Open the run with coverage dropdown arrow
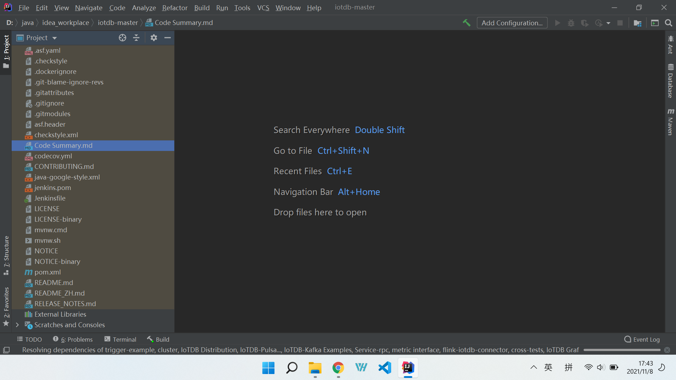This screenshot has width=676, height=380. [x=608, y=23]
